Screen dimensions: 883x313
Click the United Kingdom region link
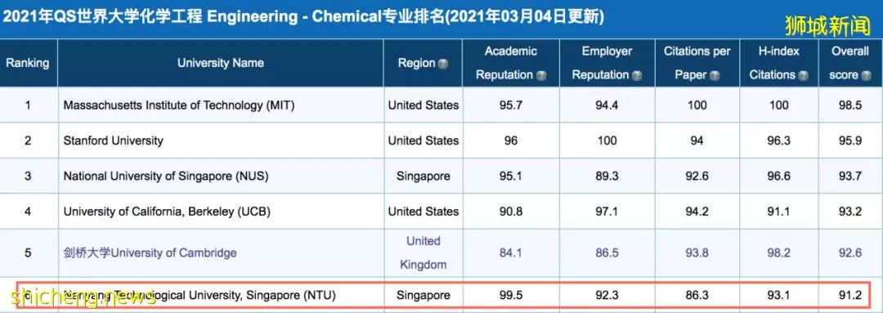click(424, 253)
